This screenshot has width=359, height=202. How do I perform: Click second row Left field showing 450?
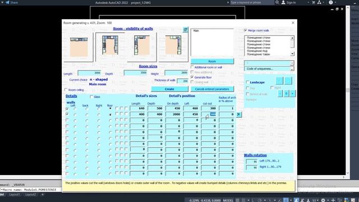point(191,114)
